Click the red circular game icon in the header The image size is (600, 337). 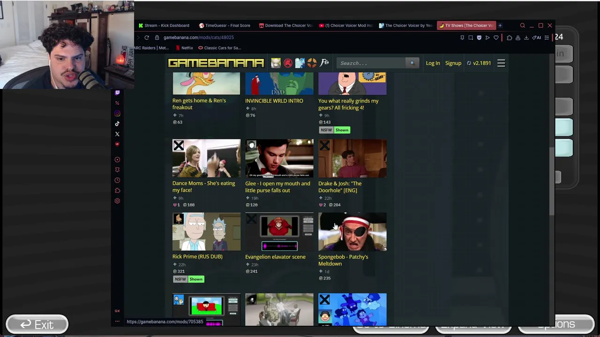pos(288,63)
